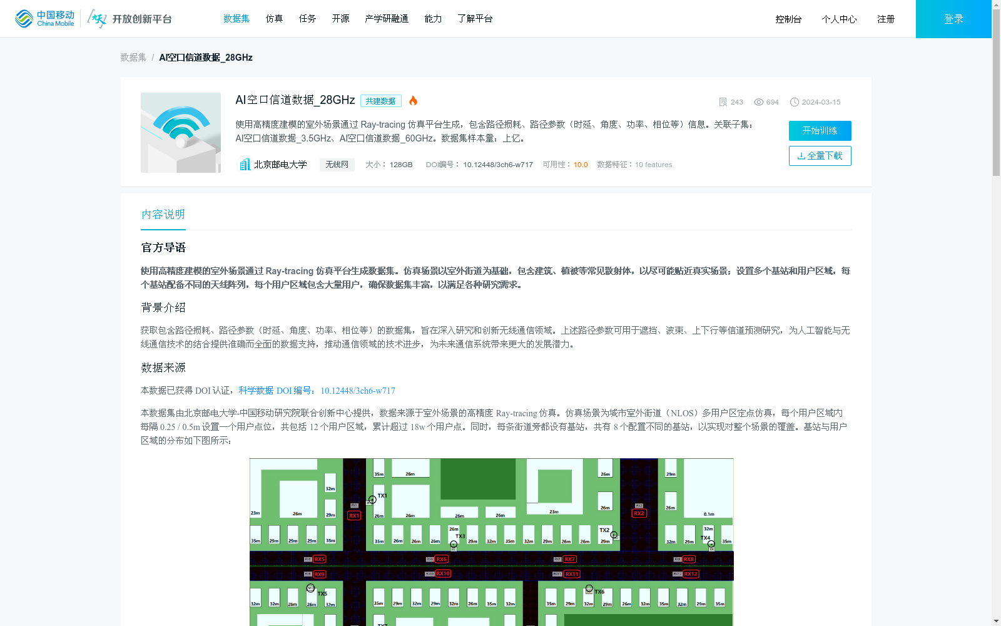
Task: Open the 任务 menu item
Action: tap(307, 19)
